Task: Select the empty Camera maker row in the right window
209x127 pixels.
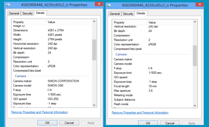Action: pyautogui.click(x=152, y=59)
